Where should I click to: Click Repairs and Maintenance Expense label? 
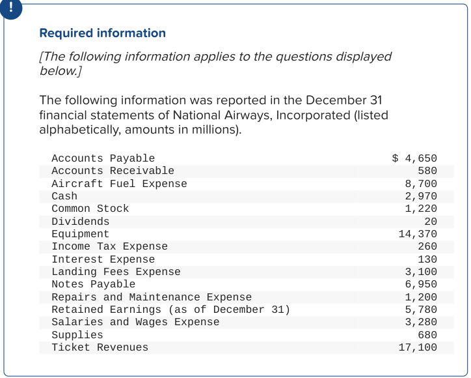coord(152,297)
